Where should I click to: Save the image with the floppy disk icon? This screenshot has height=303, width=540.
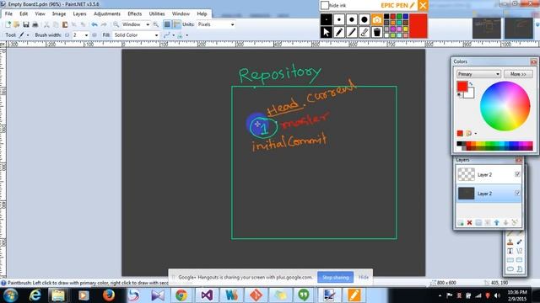click(x=26, y=24)
